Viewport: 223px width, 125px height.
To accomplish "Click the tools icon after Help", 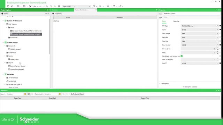I will (121, 6).
